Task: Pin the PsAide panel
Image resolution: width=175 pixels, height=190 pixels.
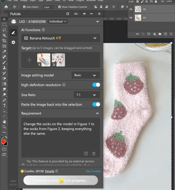Action: [x=84, y=14]
